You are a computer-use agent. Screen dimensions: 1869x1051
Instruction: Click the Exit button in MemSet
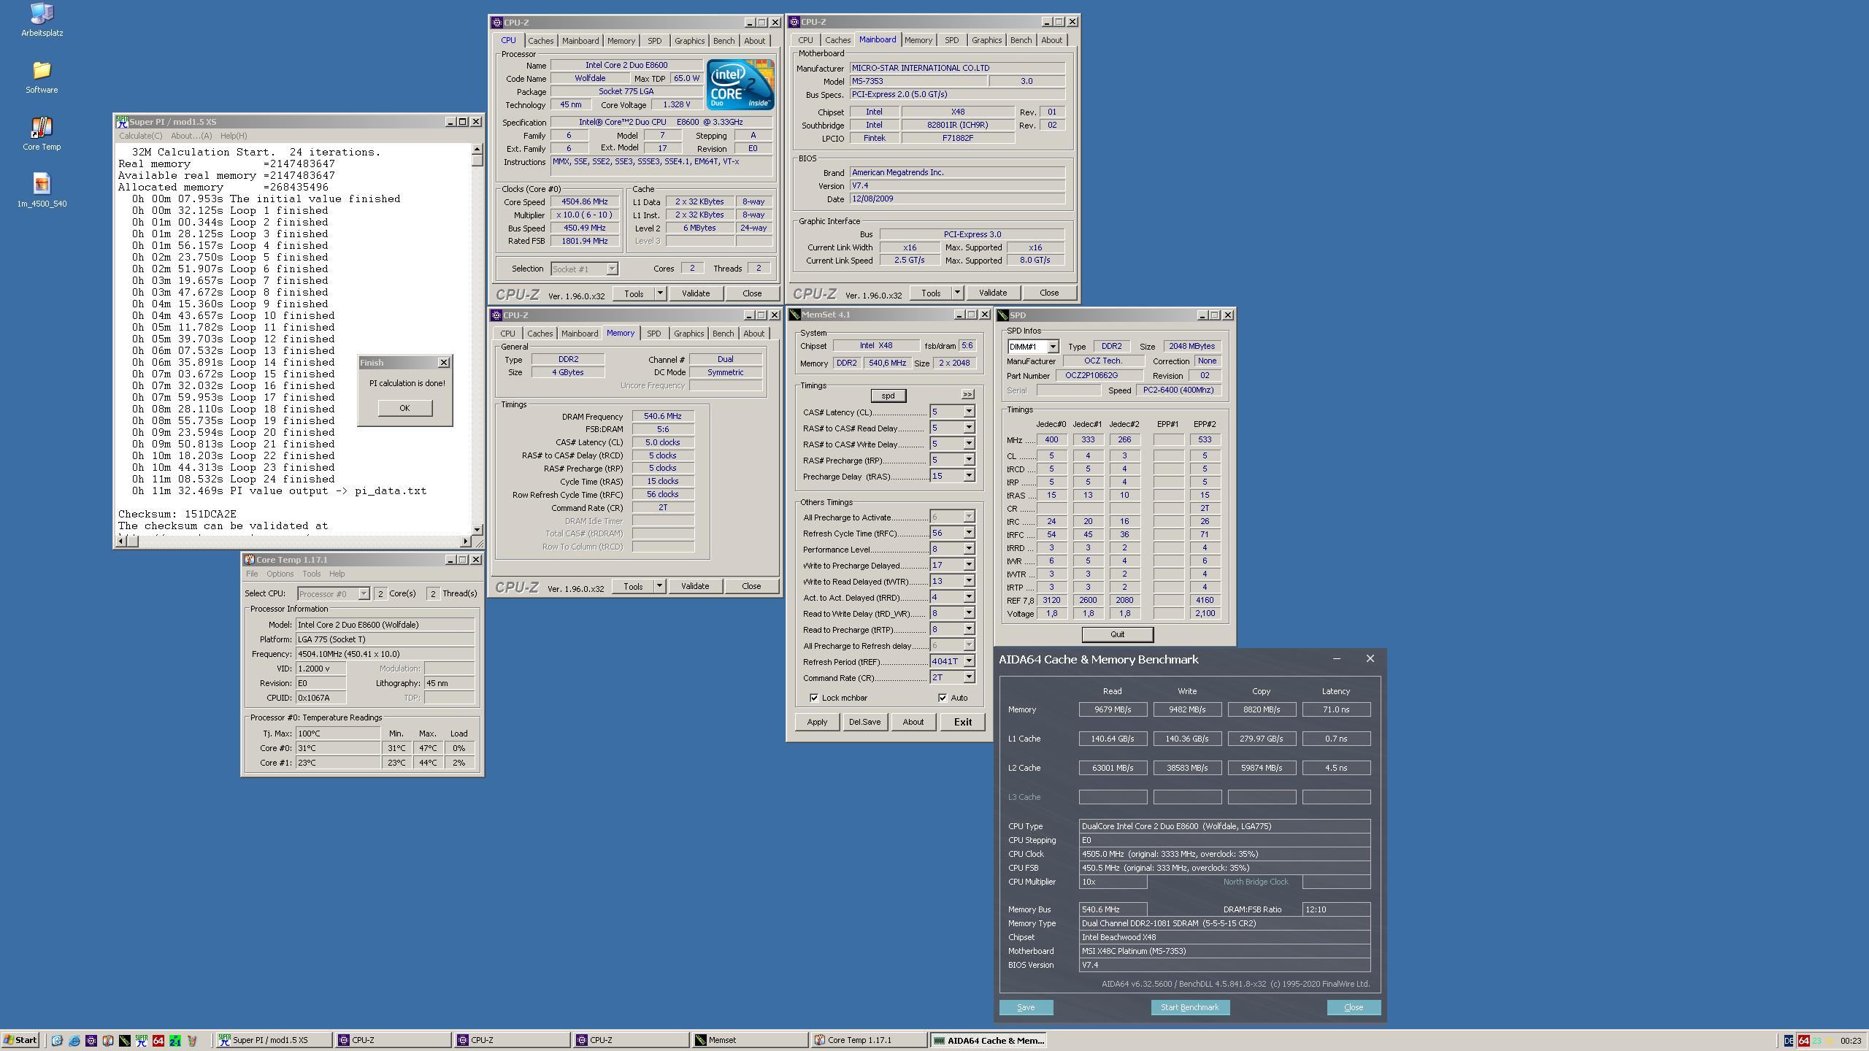[962, 722]
